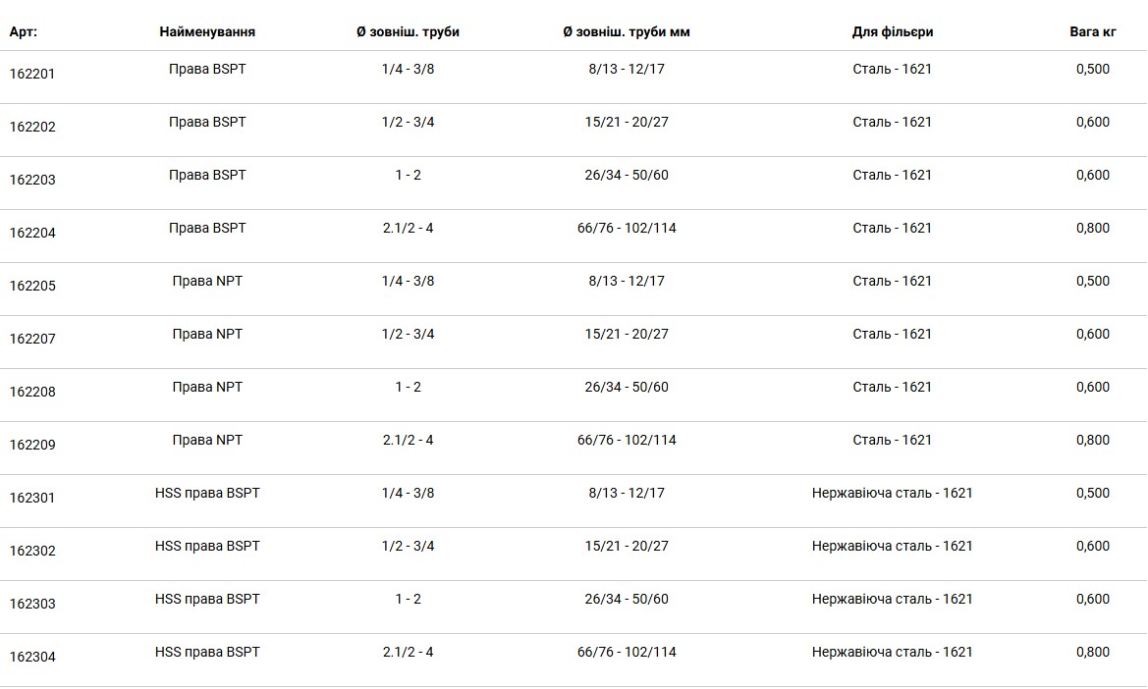Click HSS права BSPT in row 162301
The width and height of the screenshot is (1148, 689).
207,493
